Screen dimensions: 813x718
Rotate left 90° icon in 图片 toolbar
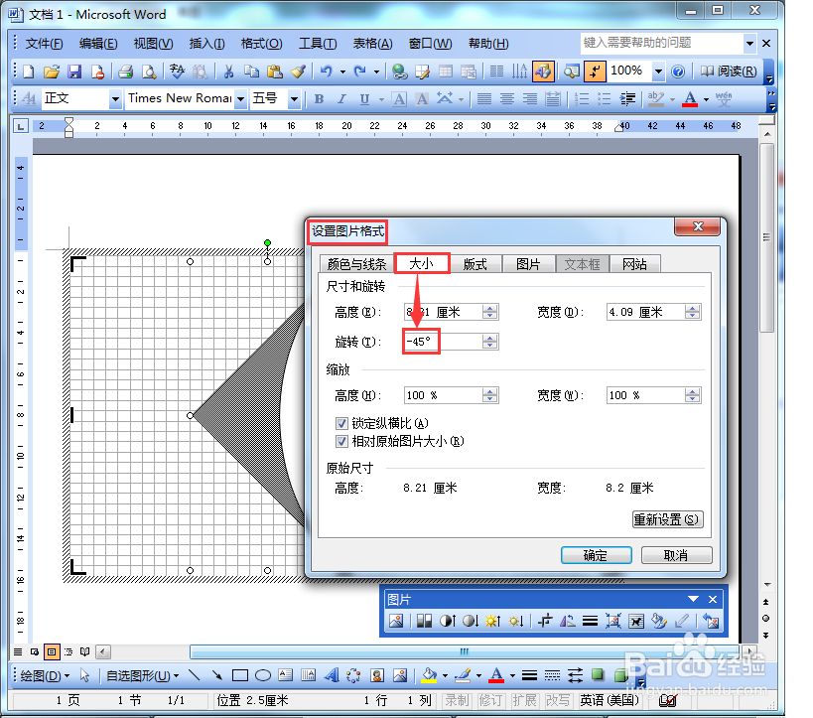(567, 621)
